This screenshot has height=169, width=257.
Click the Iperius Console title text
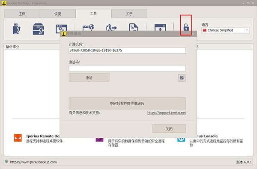(x=207, y=136)
